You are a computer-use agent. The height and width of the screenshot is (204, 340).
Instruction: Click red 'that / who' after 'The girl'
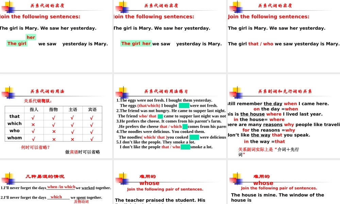coord(261,44)
